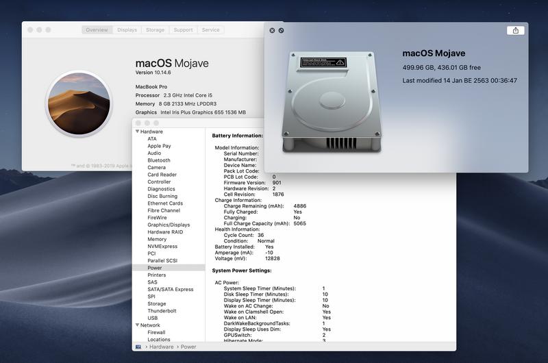Select Hardware RAID in the sidebar
Image resolution: width=548 pixels, height=363 pixels.
click(165, 232)
